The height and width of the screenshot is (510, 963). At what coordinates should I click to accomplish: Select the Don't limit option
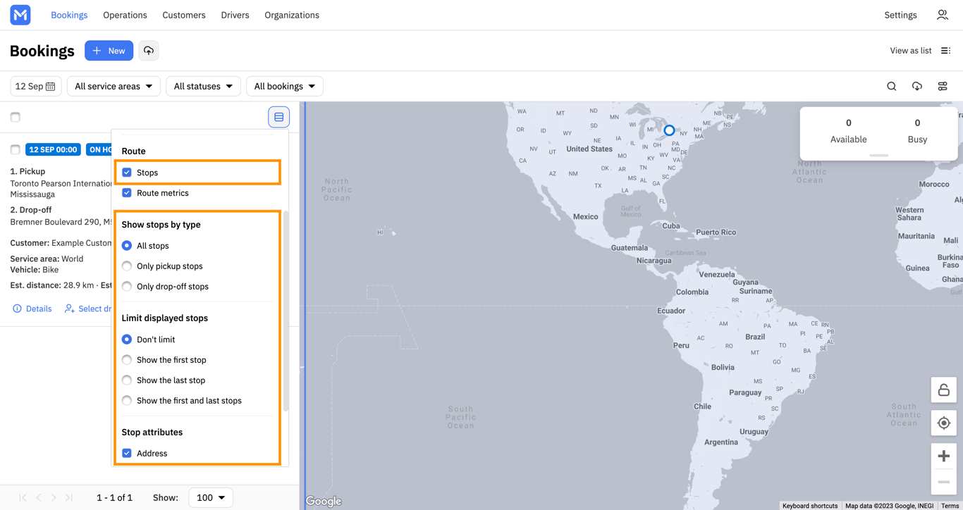point(127,340)
